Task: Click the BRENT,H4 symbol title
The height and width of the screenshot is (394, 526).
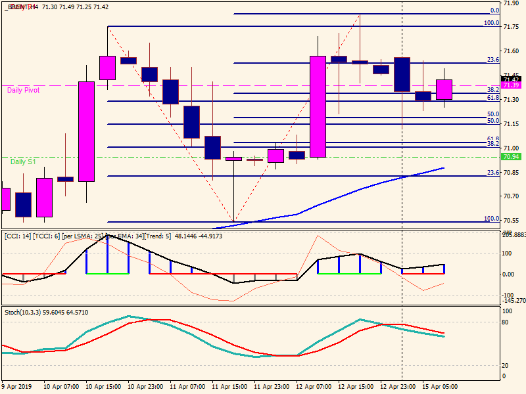Action: tap(18, 7)
